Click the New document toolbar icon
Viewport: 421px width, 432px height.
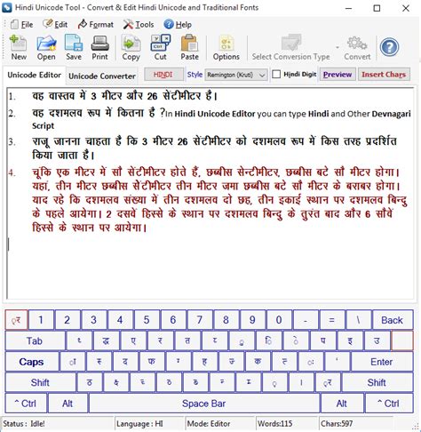19,47
